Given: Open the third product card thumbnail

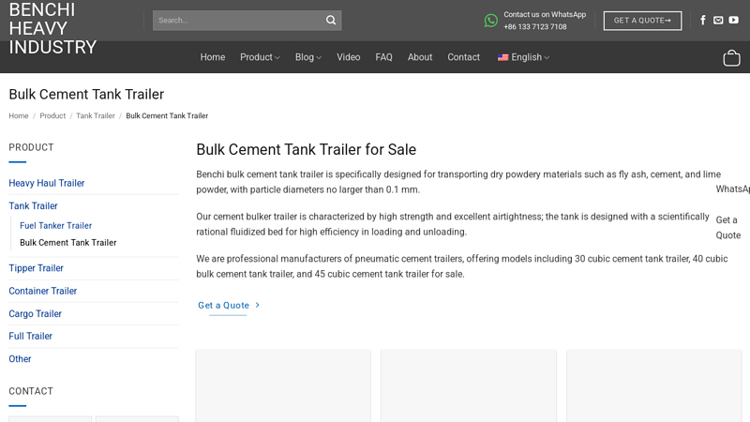Looking at the screenshot, I should (653, 385).
